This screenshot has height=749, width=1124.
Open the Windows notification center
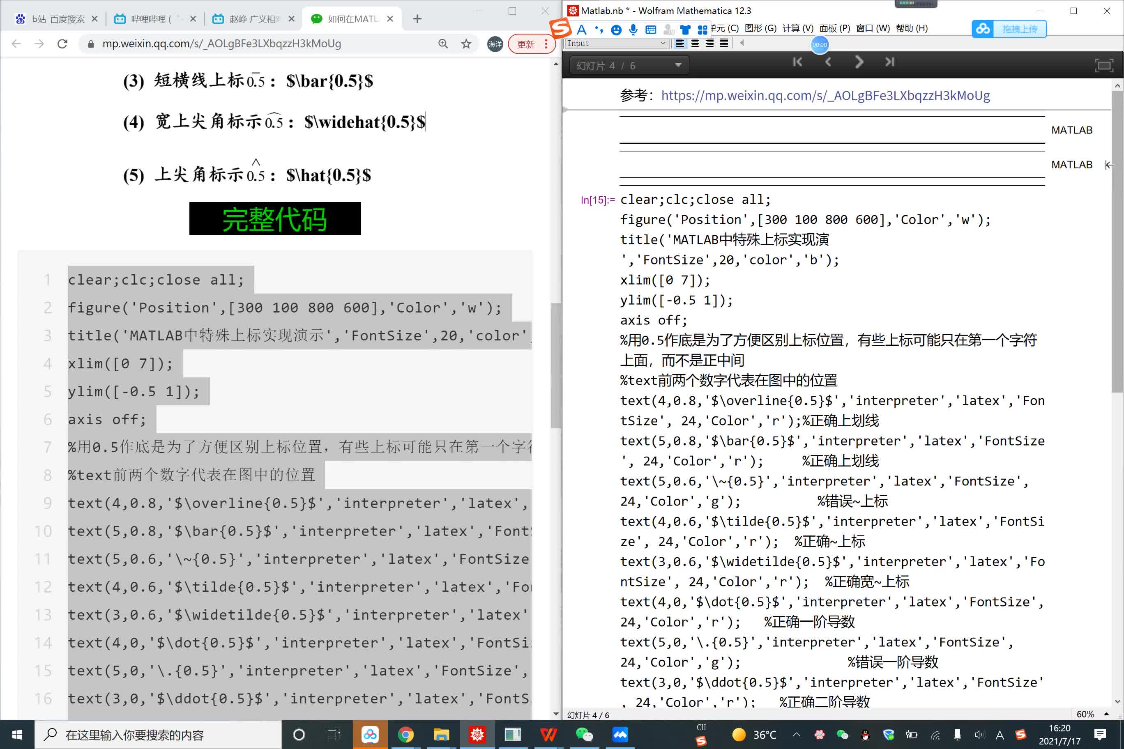point(1100,735)
